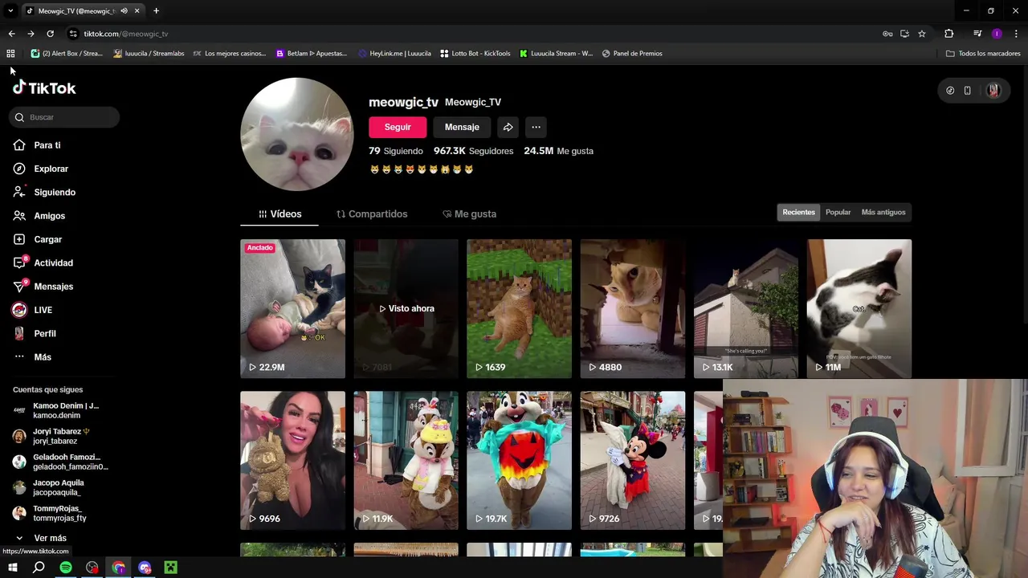1028x578 pixels.
Task: Open Explorar in sidebar
Action: click(x=40, y=169)
